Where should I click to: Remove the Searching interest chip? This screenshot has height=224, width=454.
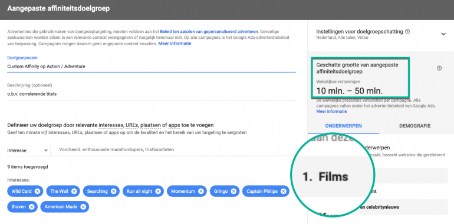coord(113,191)
